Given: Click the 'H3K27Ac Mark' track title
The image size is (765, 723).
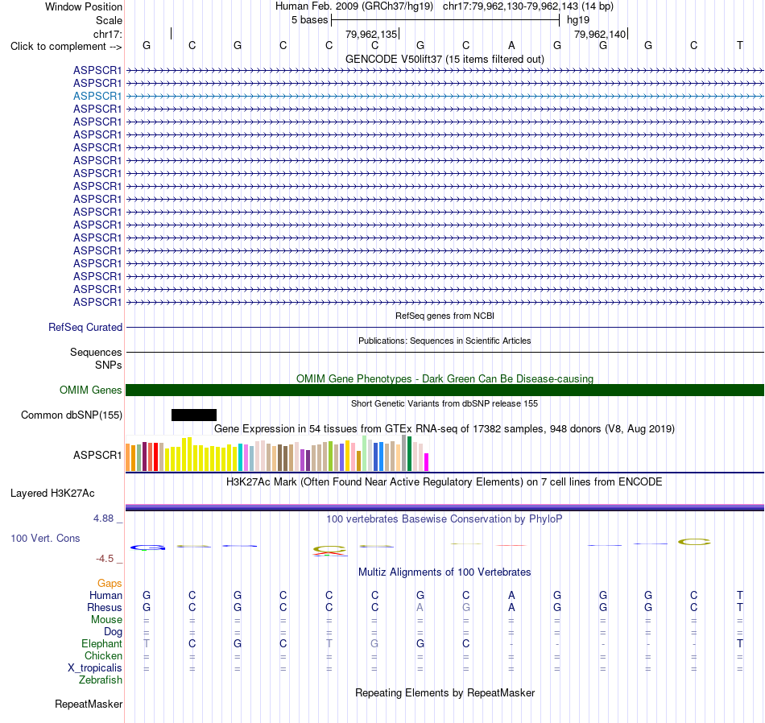Looking at the screenshot, I should point(445,482).
